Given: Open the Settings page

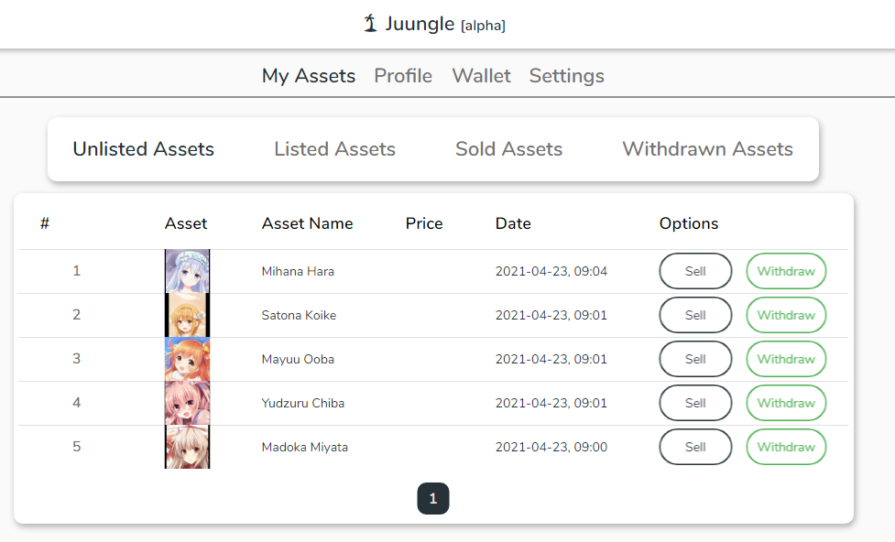Looking at the screenshot, I should [x=566, y=76].
